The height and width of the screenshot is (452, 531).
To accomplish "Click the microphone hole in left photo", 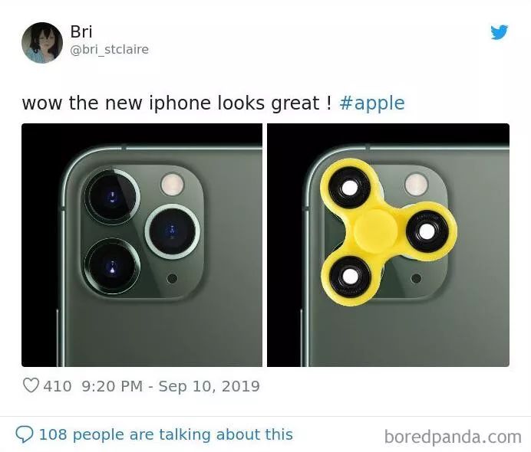I will tap(173, 279).
